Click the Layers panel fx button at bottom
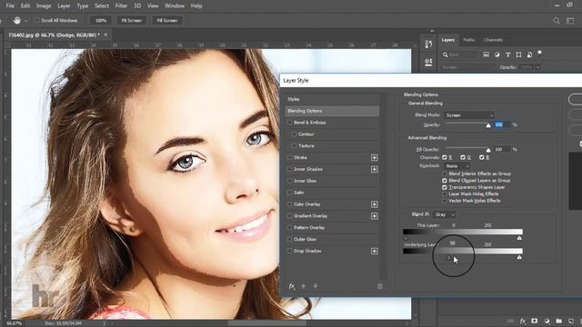 point(523,321)
